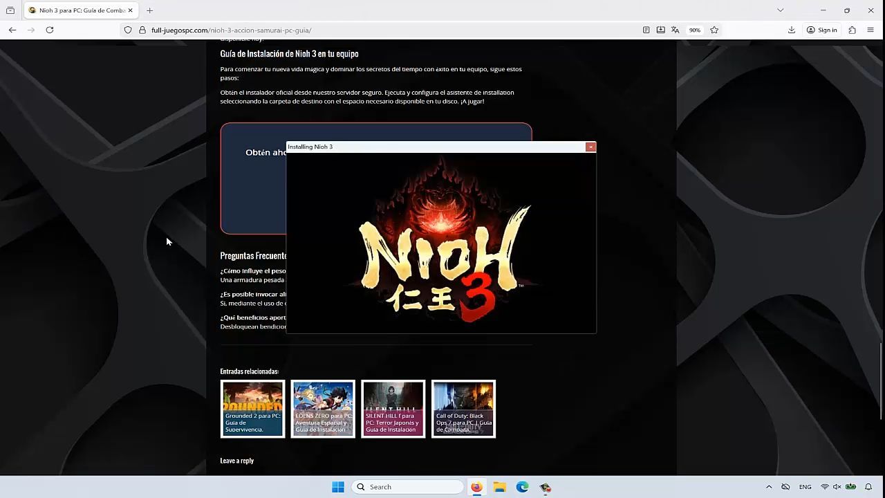Click the translate page icon
Viewport: 885px width, 498px height.
675,30
